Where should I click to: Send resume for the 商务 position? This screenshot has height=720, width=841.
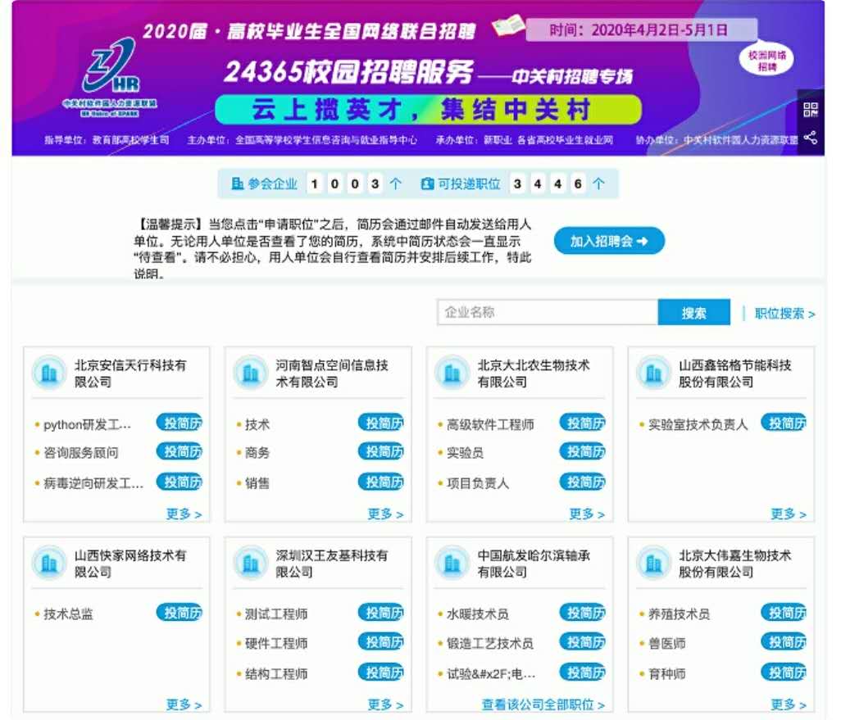click(381, 452)
